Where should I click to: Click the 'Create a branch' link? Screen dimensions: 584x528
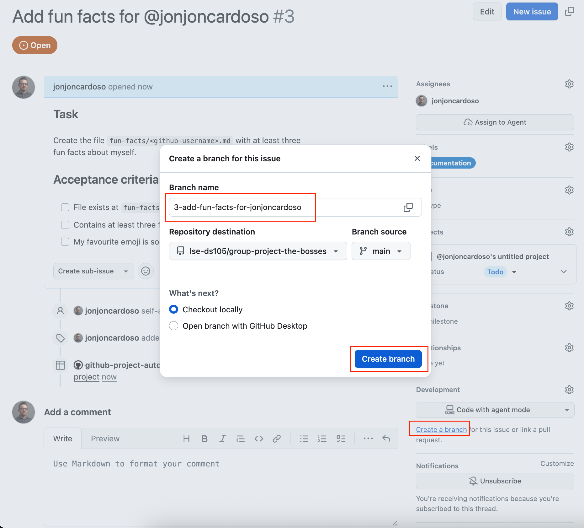pos(441,429)
